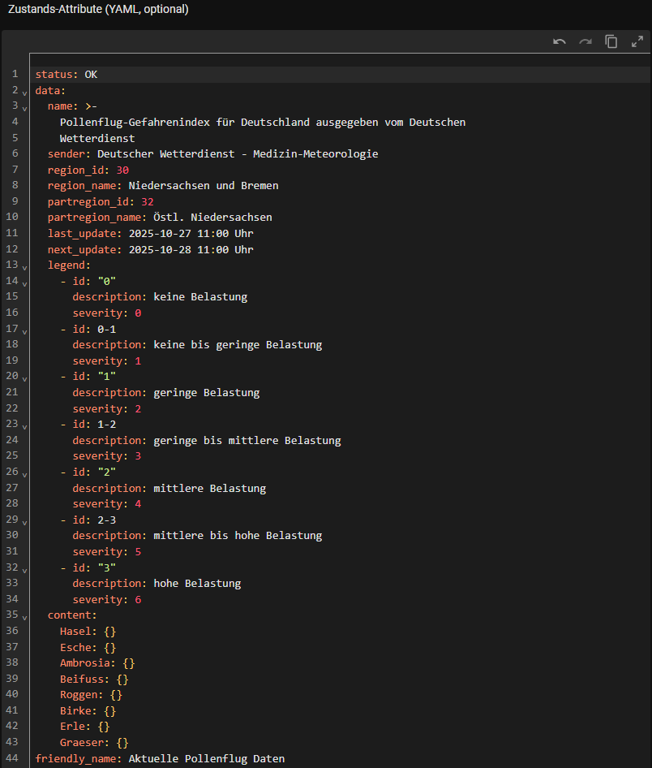Click the undo icon in editor toolbar

[x=560, y=41]
